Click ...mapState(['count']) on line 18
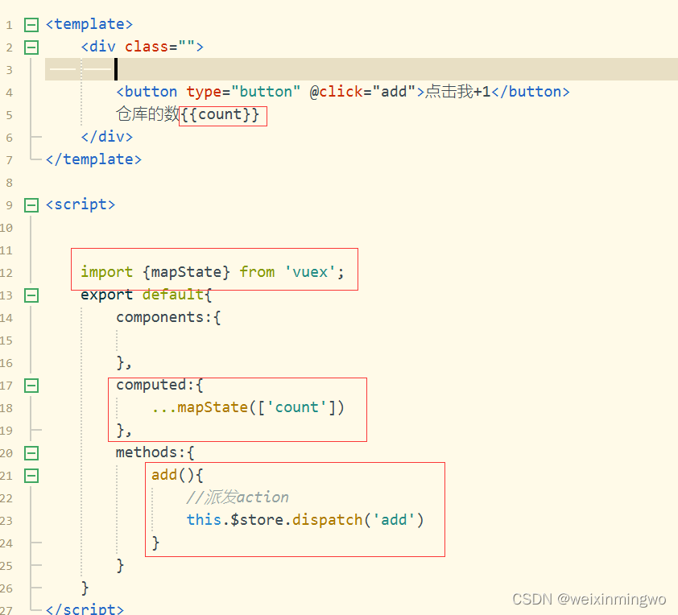 pyautogui.click(x=248, y=407)
